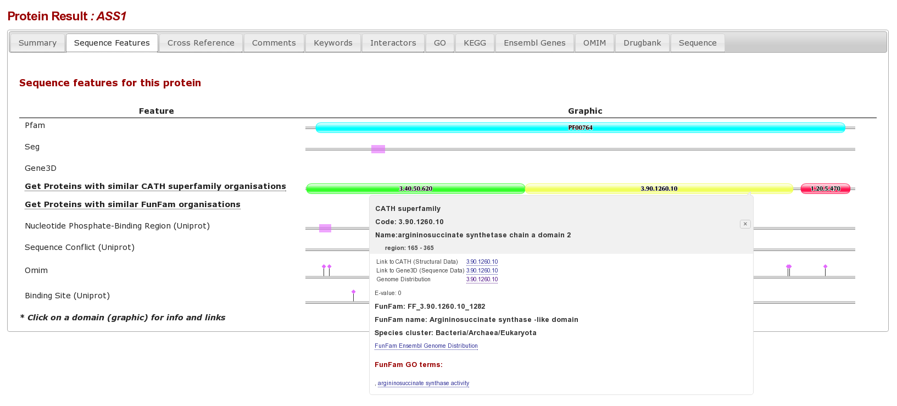Follow the FunFam Ensembl Genome Distribution link
The image size is (897, 406).
point(426,346)
